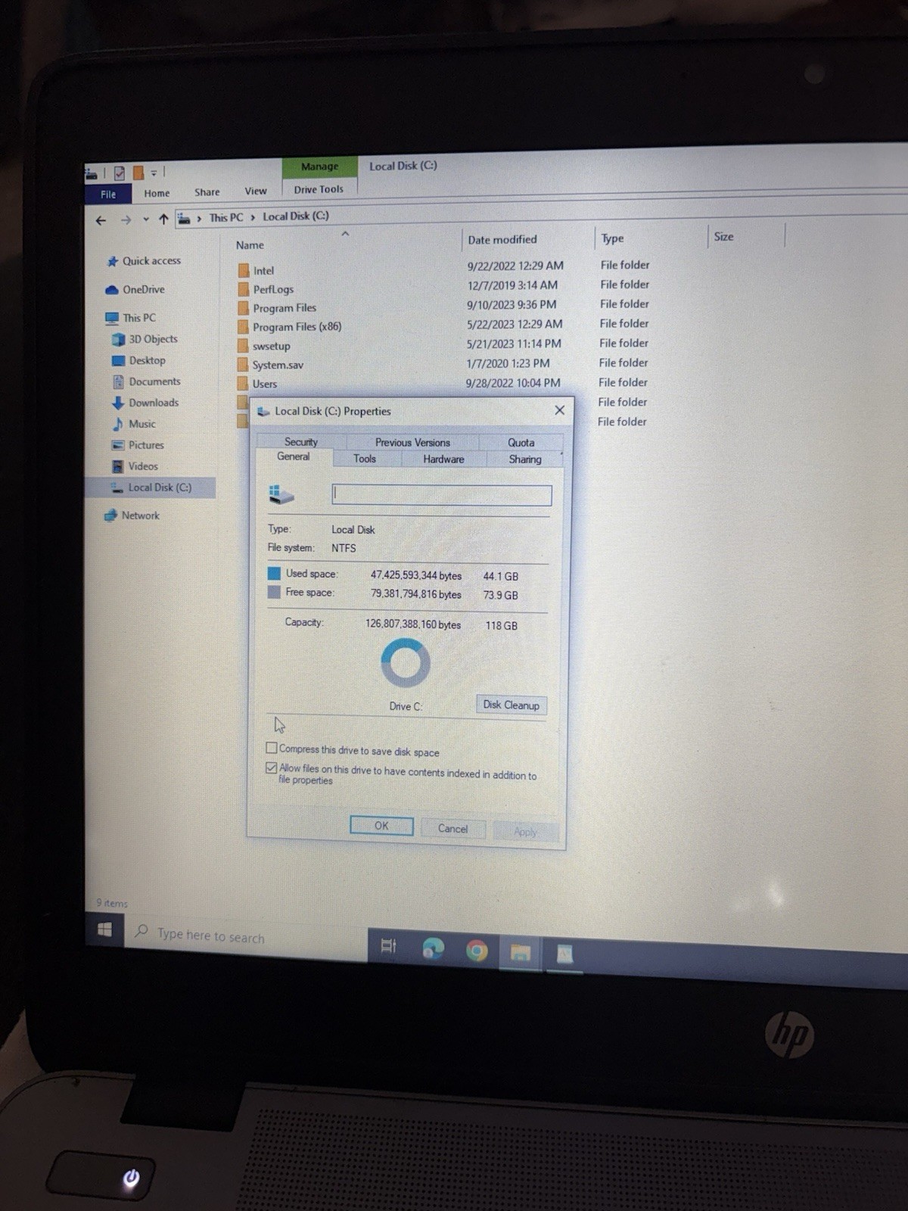Viewport: 908px width, 1211px height.
Task: Open the Drive Tools tab
Action: point(319,189)
